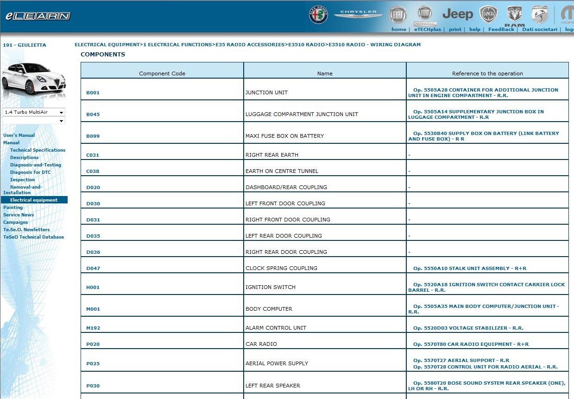Open component code P030
The image size is (574, 399).
coord(93,386)
